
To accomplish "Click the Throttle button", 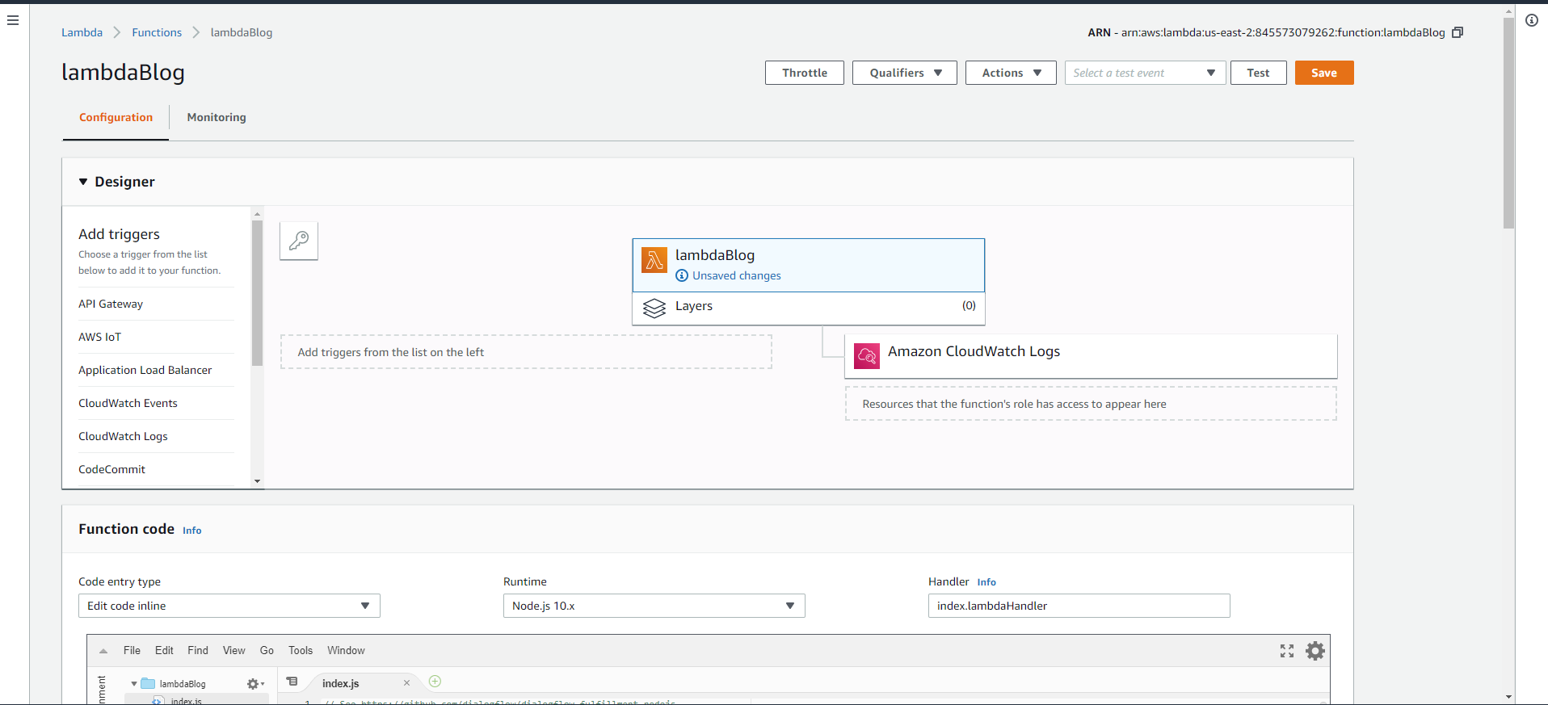I will click(x=804, y=73).
